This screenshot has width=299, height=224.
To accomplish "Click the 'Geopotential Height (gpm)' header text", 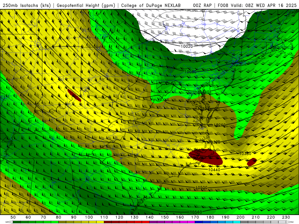I will coord(86,5).
